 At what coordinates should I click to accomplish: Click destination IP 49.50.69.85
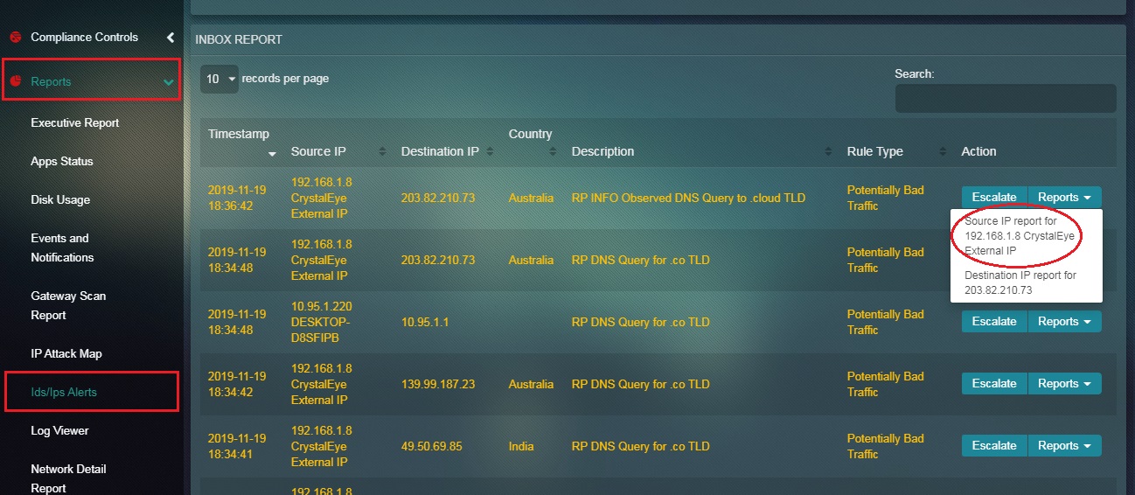432,447
